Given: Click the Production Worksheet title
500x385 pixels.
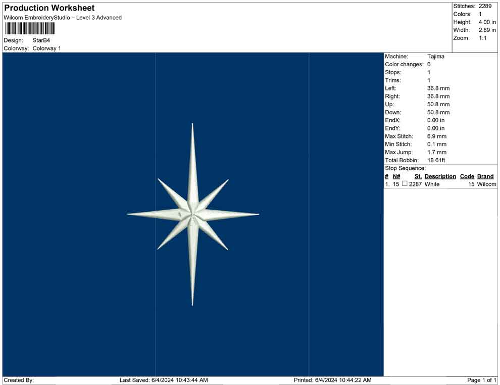Looking at the screenshot, I should (49, 8).
